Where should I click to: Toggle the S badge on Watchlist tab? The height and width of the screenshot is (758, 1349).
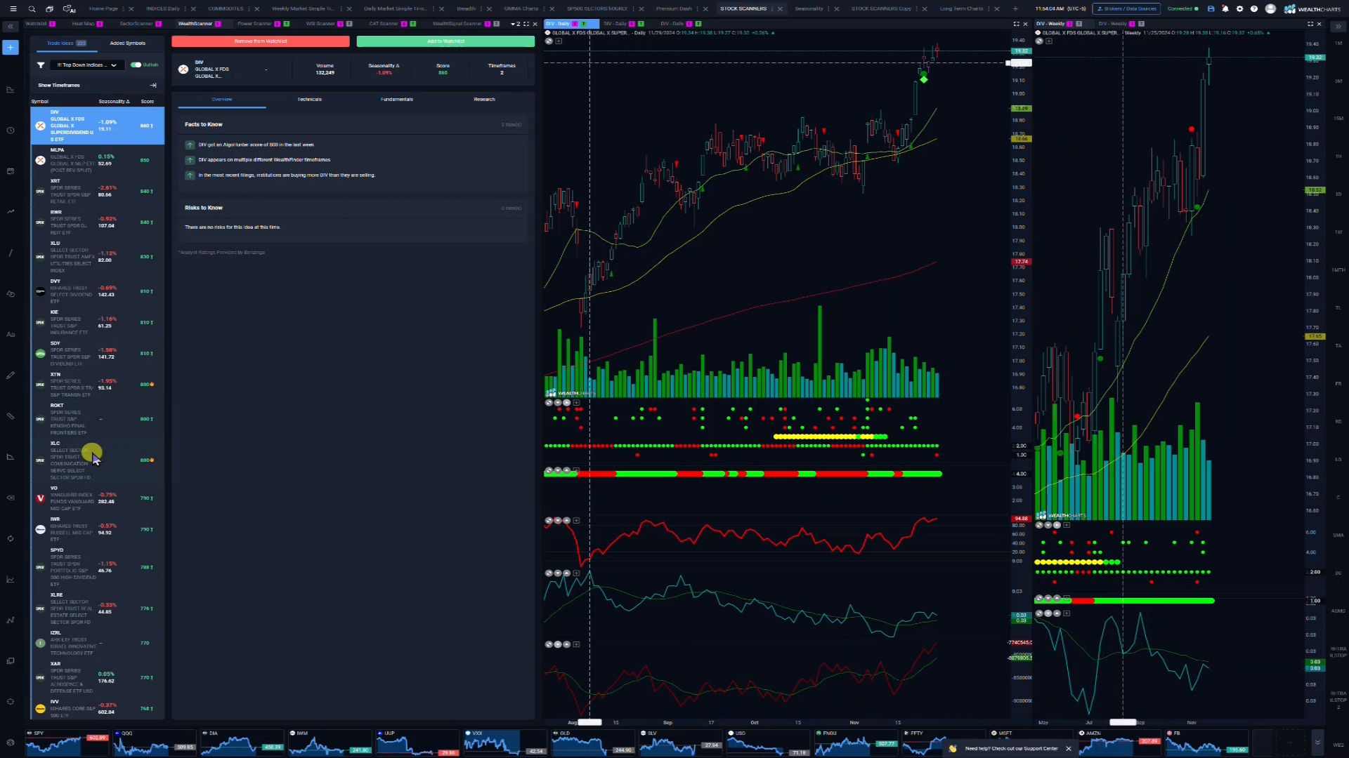(x=52, y=24)
